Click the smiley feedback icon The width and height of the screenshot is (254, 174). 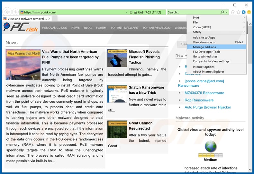[x=249, y=12]
